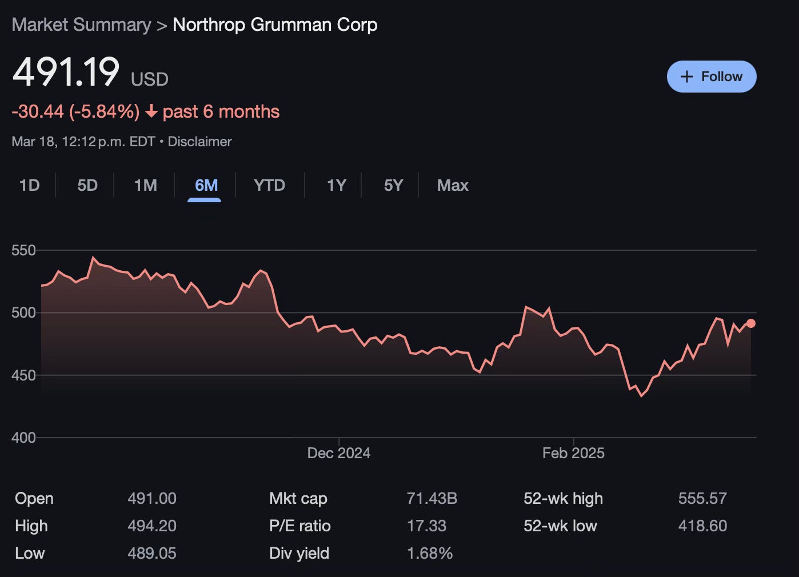Click the 52-wk low value 418.60
Image resolution: width=799 pixels, height=577 pixels.
click(702, 526)
